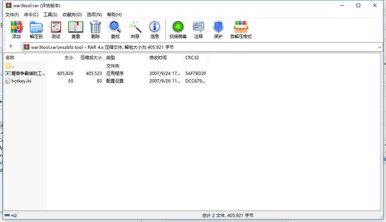Click the drive icon in status bar
Screen dimensions: 386x222
[8, 215]
